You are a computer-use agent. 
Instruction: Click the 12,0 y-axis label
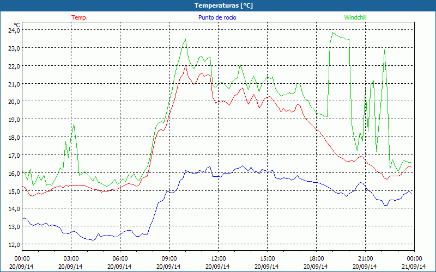(x=14, y=244)
